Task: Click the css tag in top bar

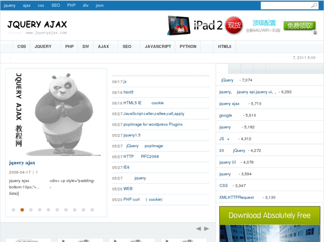Action: [x=41, y=5]
